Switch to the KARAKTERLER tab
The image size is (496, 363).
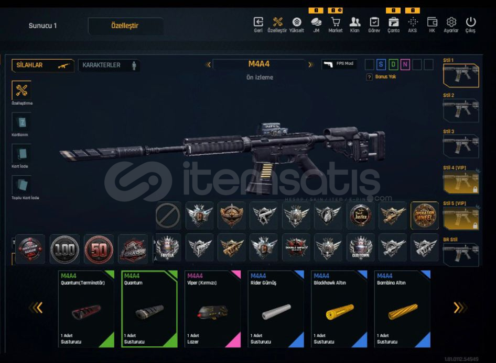109,65
